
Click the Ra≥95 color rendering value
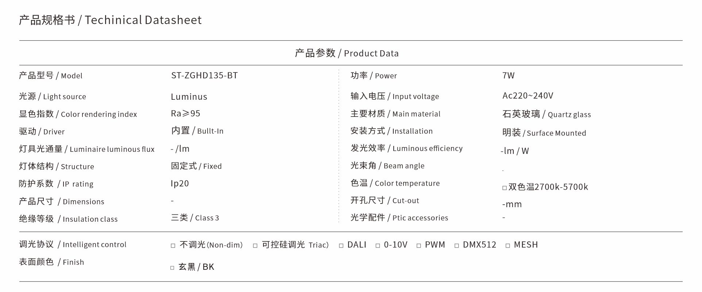point(185,113)
